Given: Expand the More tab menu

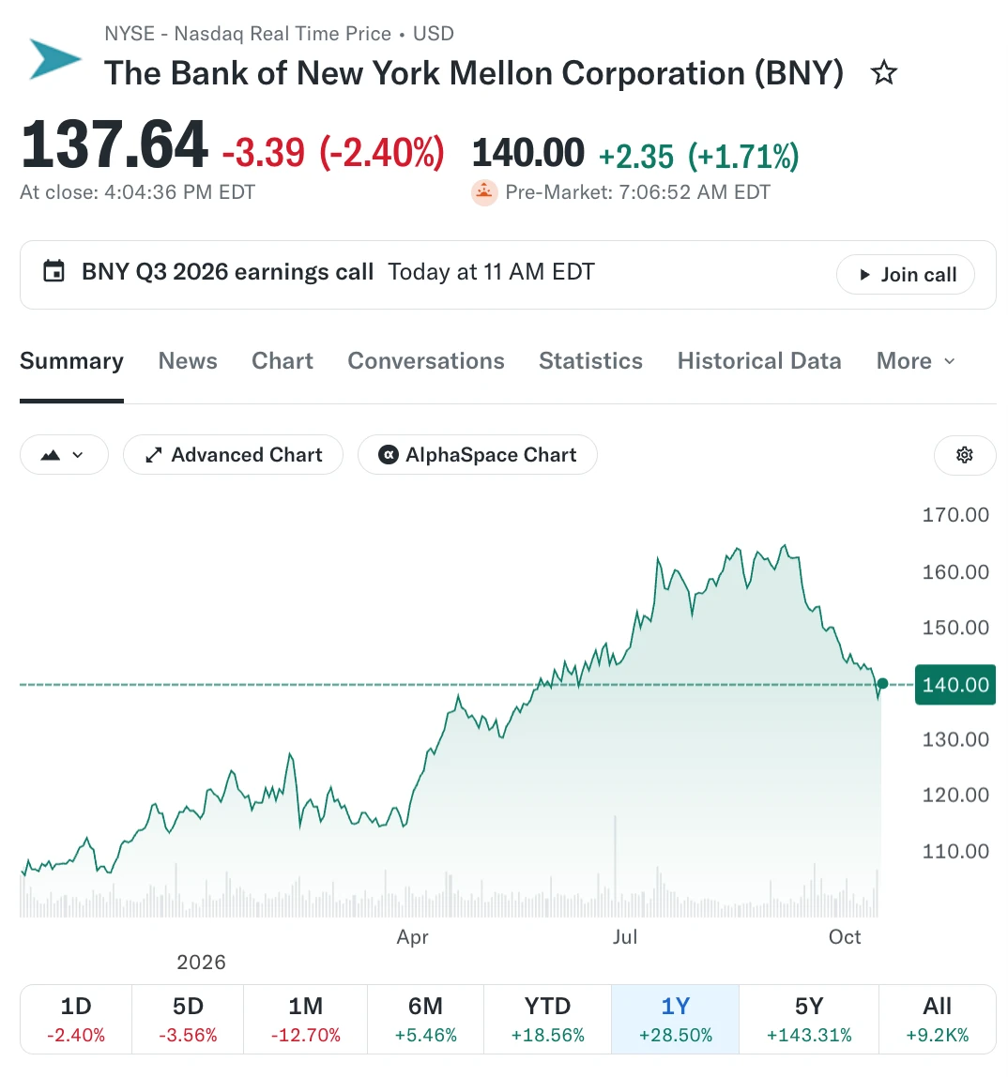Looking at the screenshot, I should (915, 360).
